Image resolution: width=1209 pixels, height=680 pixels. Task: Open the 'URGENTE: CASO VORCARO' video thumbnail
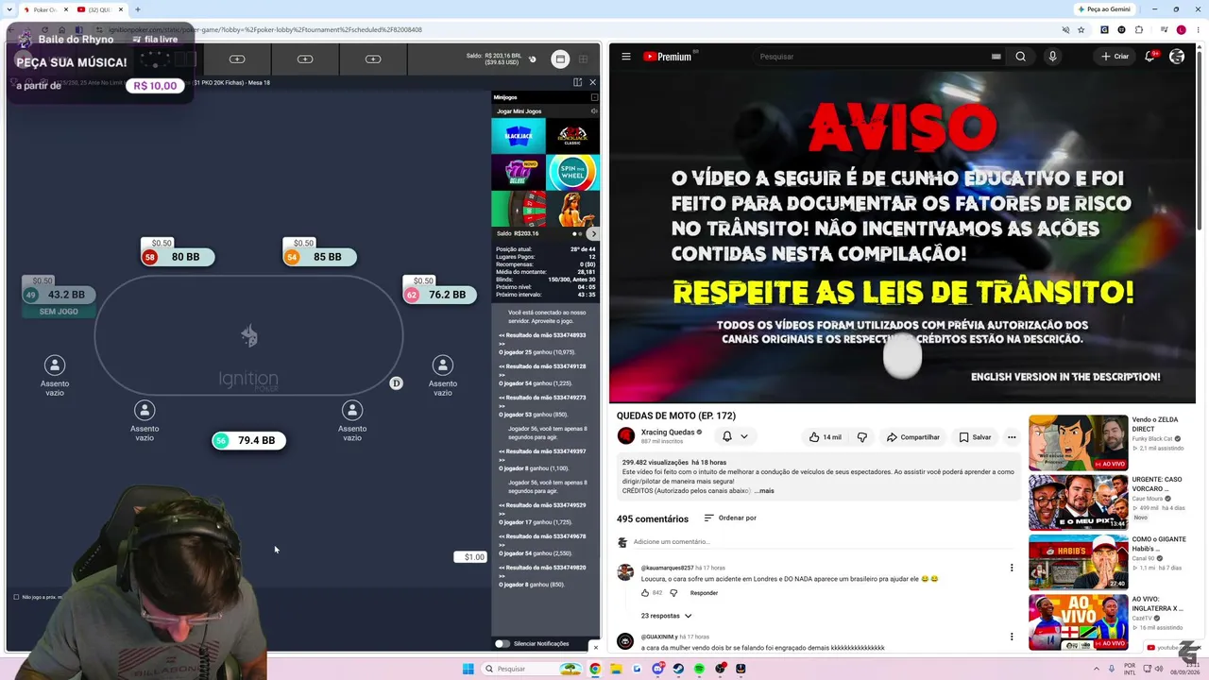[x=1079, y=502]
